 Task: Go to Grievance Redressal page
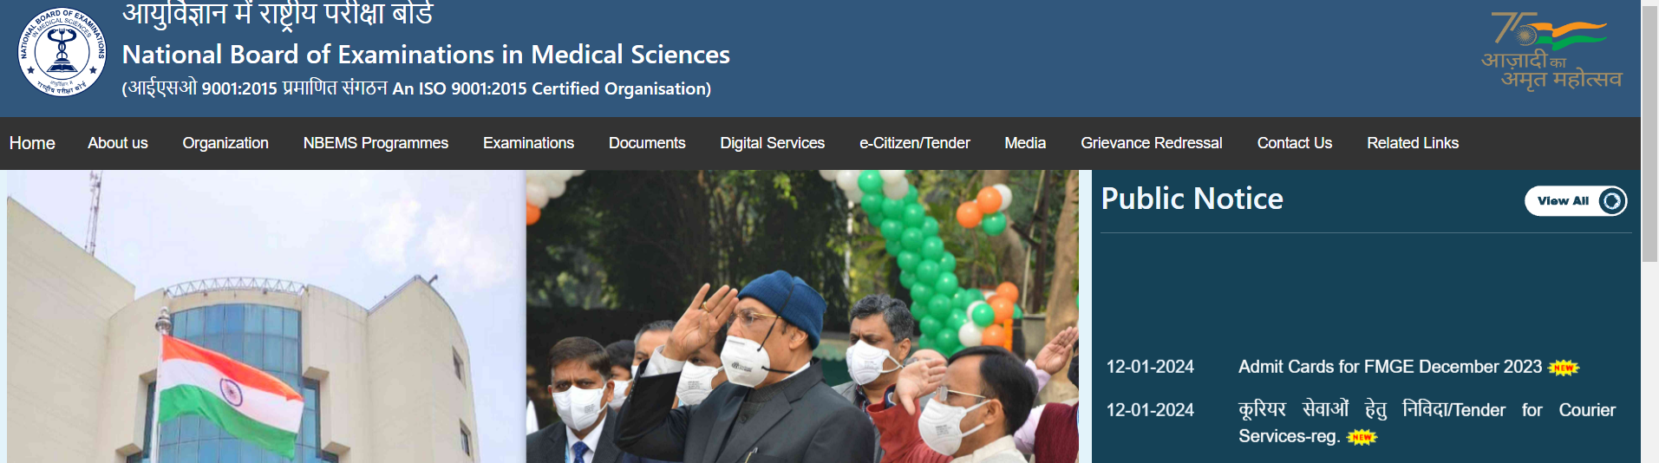click(x=1151, y=143)
